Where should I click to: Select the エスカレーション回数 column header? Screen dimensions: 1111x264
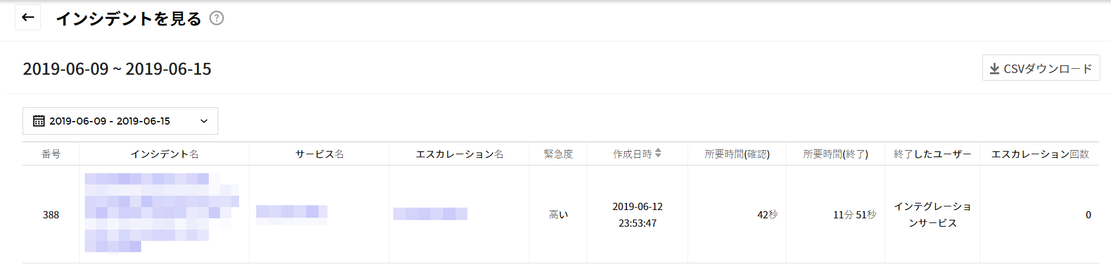click(1040, 154)
